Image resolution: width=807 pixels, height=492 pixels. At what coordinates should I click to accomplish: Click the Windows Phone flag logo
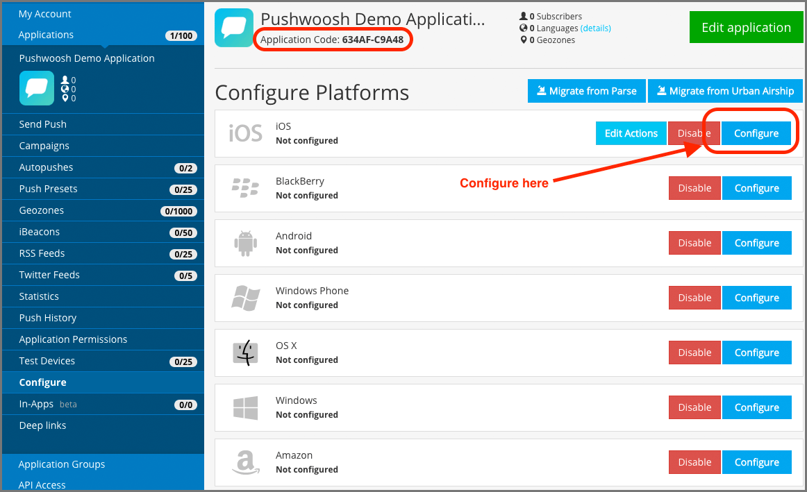click(245, 298)
